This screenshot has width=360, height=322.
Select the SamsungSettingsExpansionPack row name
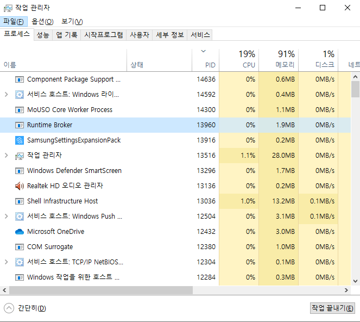click(x=74, y=140)
